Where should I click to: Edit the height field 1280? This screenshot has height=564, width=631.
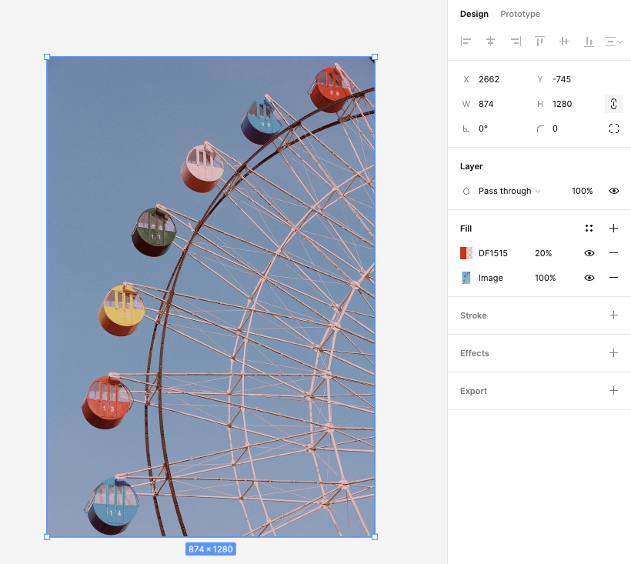tap(563, 104)
